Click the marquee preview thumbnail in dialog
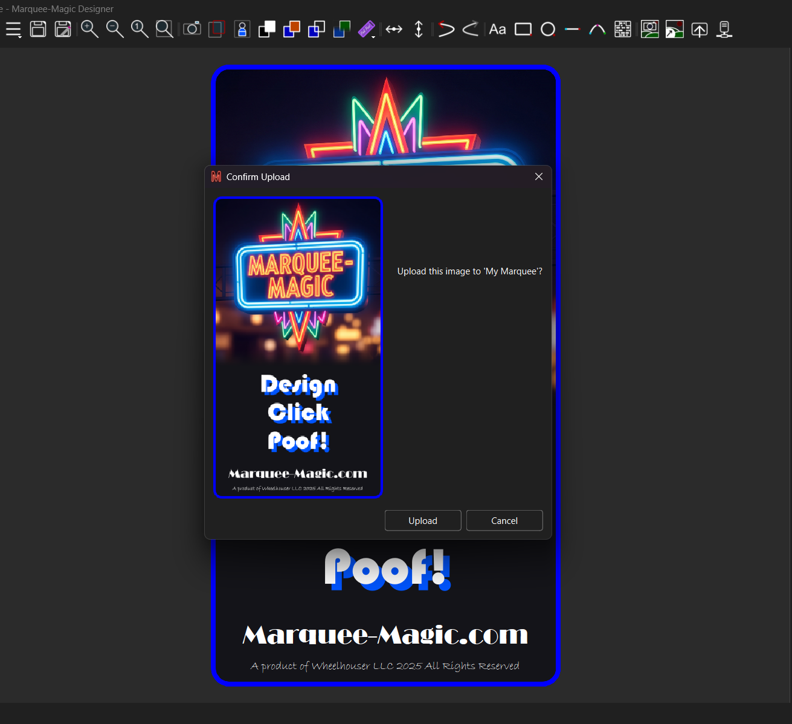The image size is (792, 724). [298, 347]
